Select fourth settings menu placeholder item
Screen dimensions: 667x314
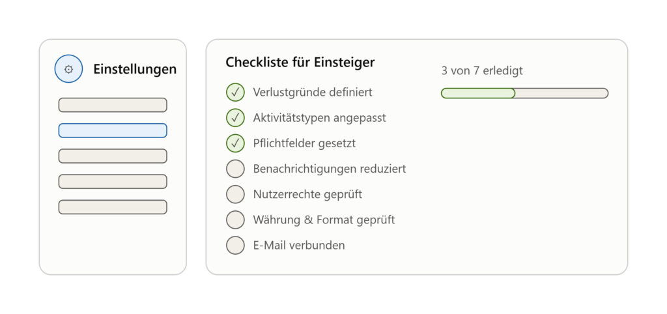113,182
